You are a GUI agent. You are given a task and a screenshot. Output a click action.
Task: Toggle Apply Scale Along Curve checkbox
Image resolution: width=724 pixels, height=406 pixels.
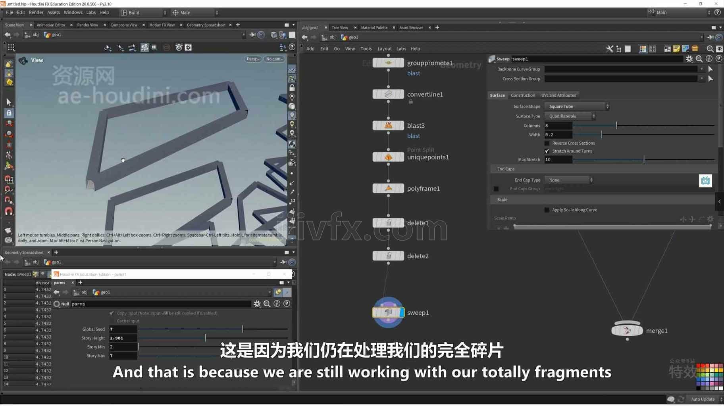tap(547, 210)
